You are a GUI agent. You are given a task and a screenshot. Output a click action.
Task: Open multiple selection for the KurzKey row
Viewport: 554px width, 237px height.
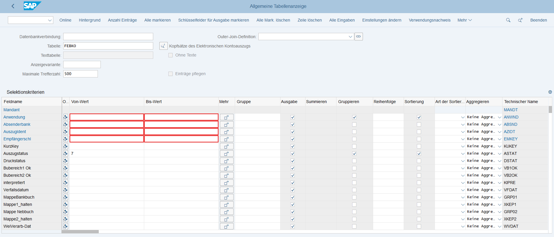tap(226, 146)
